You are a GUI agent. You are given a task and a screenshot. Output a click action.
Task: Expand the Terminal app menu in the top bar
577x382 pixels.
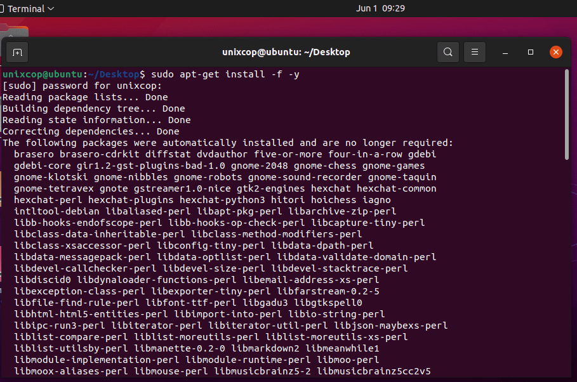[27, 8]
